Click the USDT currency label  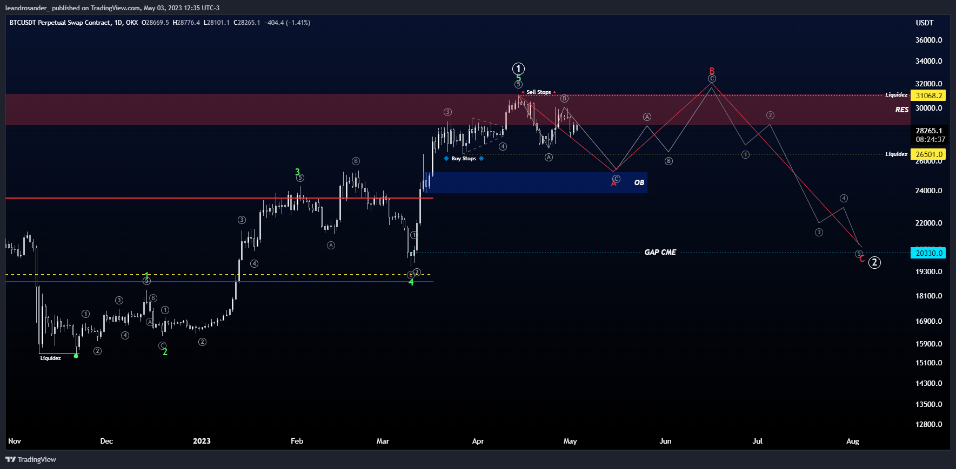[925, 23]
